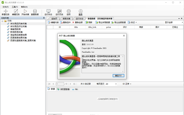The height and width of the screenshot is (115, 184).
Task: Collapse the 示例 folder tree node
Action: tap(2, 21)
